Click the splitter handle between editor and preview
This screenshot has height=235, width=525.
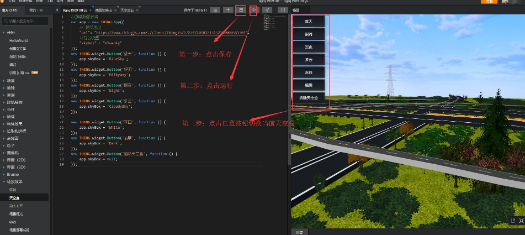click(x=289, y=136)
